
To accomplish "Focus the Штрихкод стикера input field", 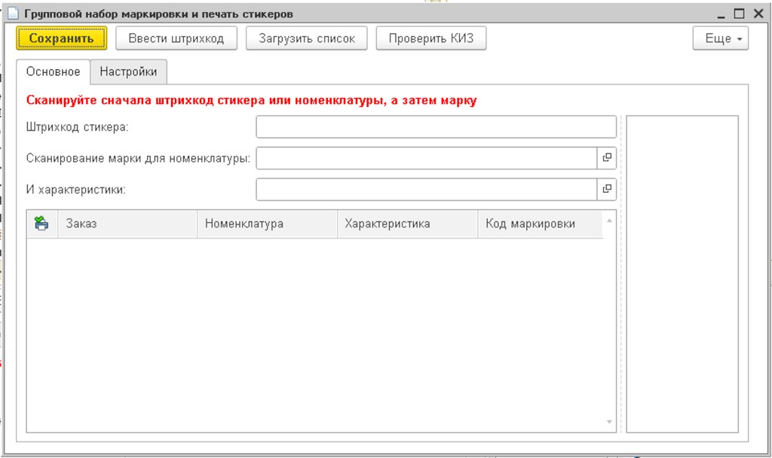I will (x=437, y=127).
